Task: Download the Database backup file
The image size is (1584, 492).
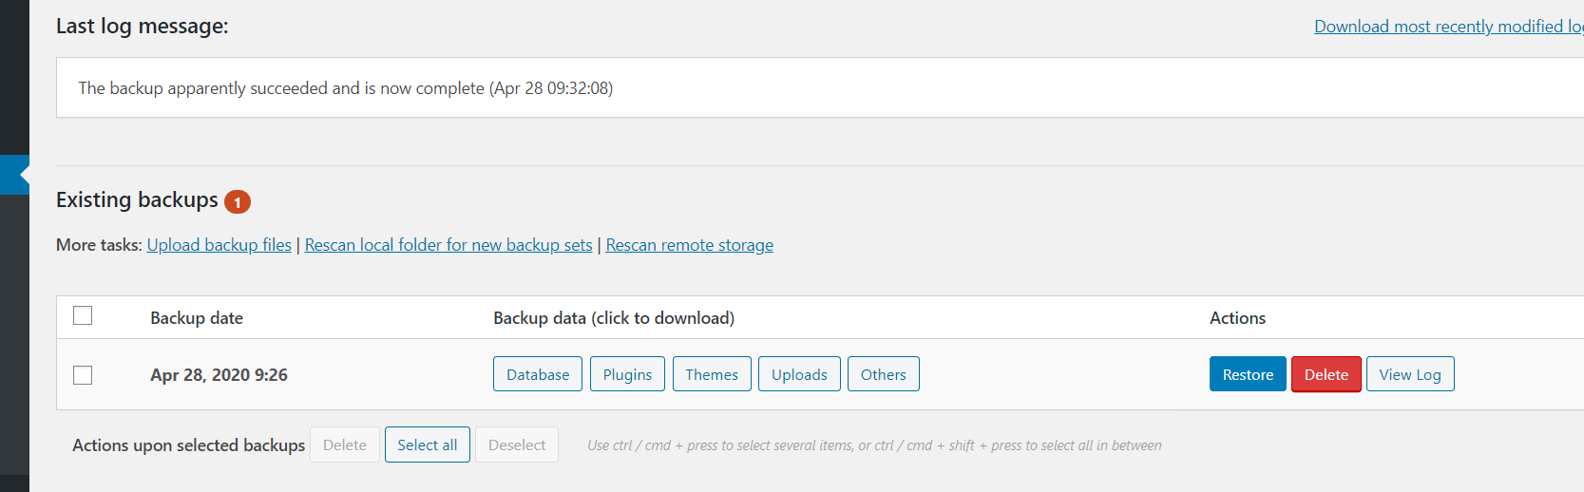Action: [x=538, y=374]
